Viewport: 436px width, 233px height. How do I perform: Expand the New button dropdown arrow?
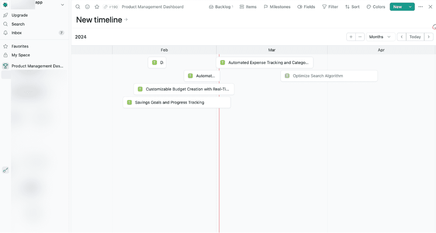tap(410, 7)
